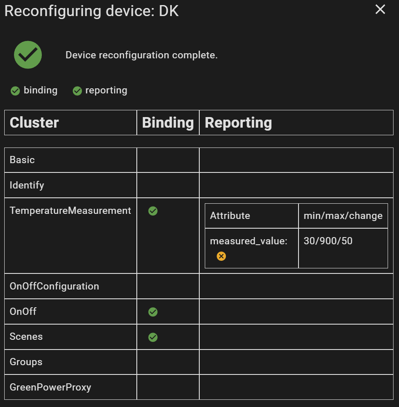Click the GreenPowerProxy cluster name
Image resolution: width=399 pixels, height=407 pixels.
[x=50, y=387]
